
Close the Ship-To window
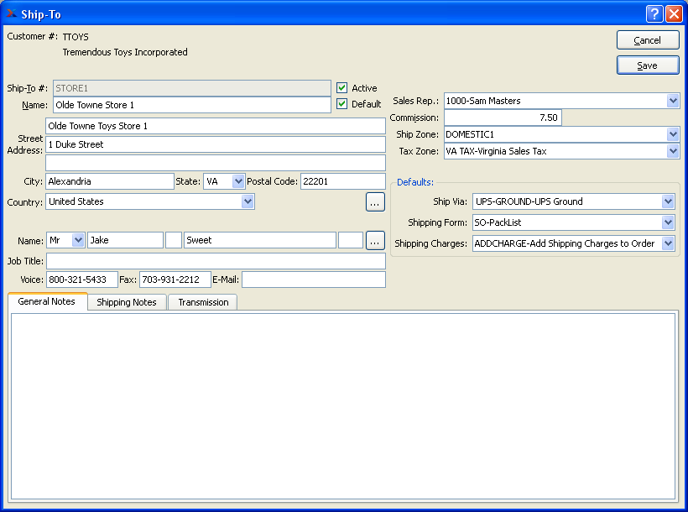point(674,14)
